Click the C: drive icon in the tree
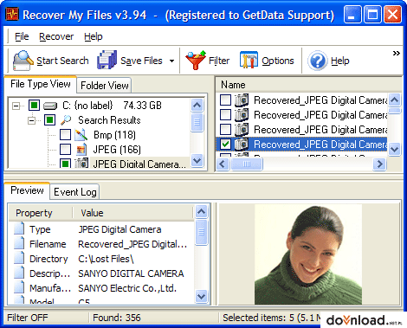This screenshot has width=407, height=328. [50, 106]
